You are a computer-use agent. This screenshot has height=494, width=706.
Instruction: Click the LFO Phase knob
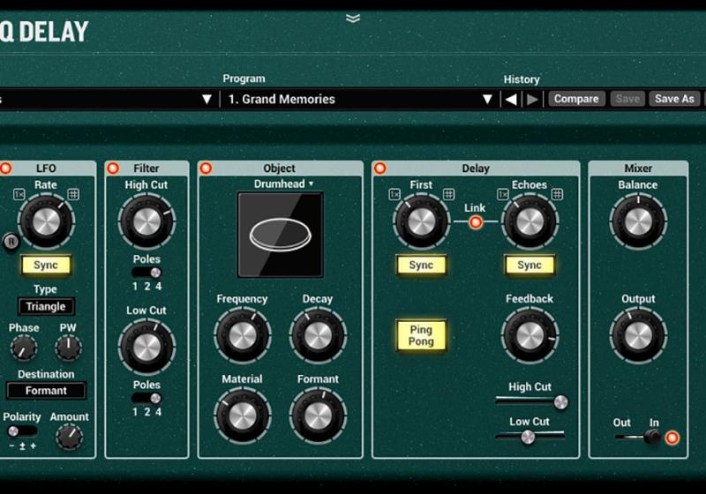24,348
